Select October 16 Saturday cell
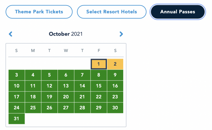212x130 pixels. click(115, 86)
